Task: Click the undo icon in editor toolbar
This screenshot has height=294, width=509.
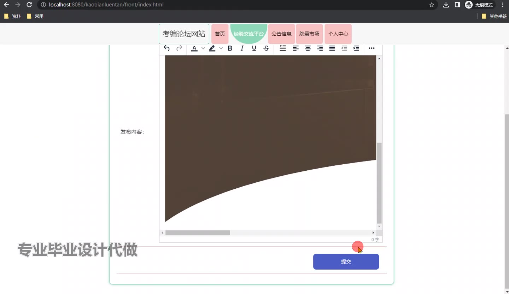Action: tap(167, 48)
